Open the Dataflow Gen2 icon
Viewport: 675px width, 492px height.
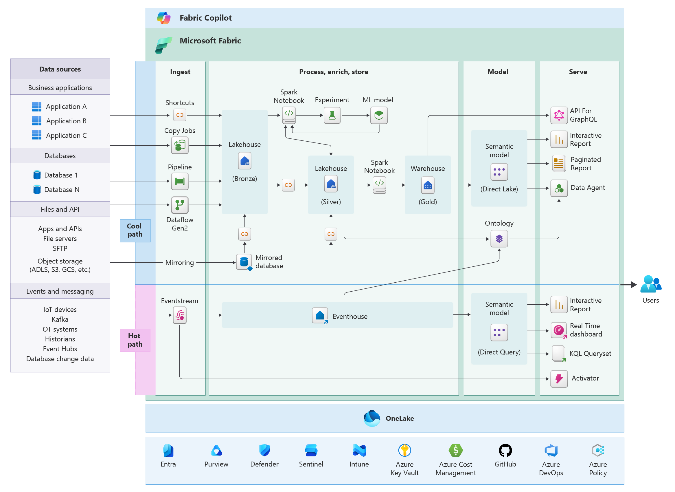(x=180, y=205)
